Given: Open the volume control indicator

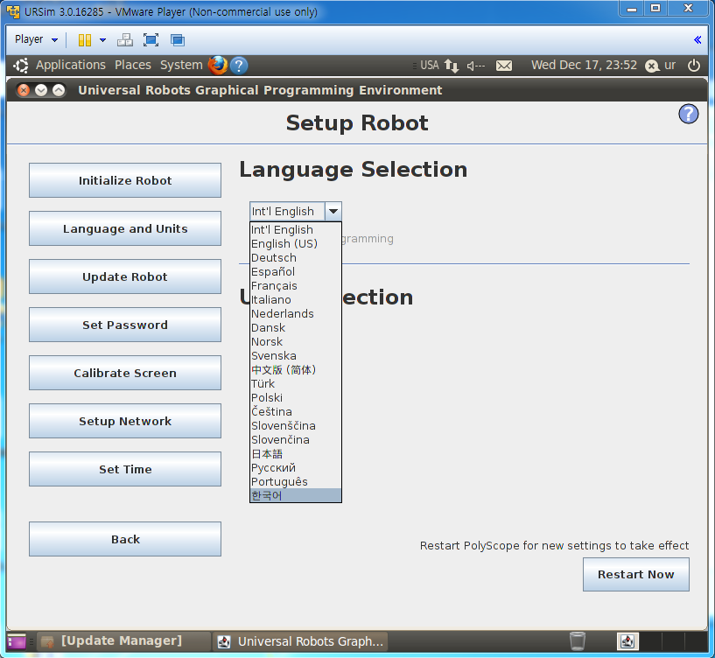Looking at the screenshot, I should point(476,66).
